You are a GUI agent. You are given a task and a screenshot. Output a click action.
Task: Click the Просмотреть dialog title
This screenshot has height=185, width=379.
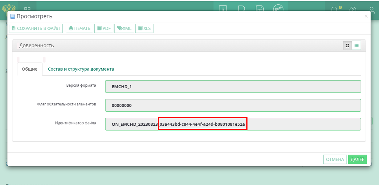pyautogui.click(x=34, y=16)
